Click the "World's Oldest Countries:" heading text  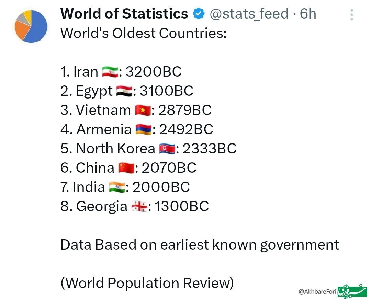tap(143, 33)
